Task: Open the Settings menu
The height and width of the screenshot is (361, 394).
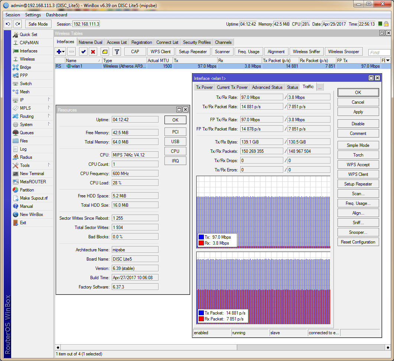Action: click(x=33, y=15)
